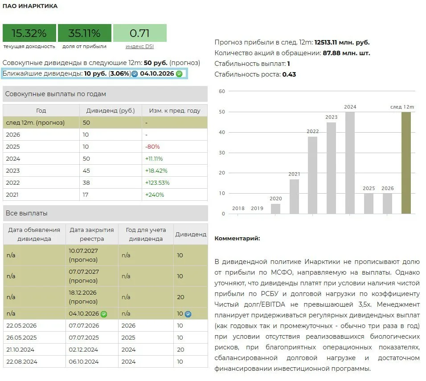Click the -80% change value
This screenshot has height=381, width=426.
[x=152, y=147]
